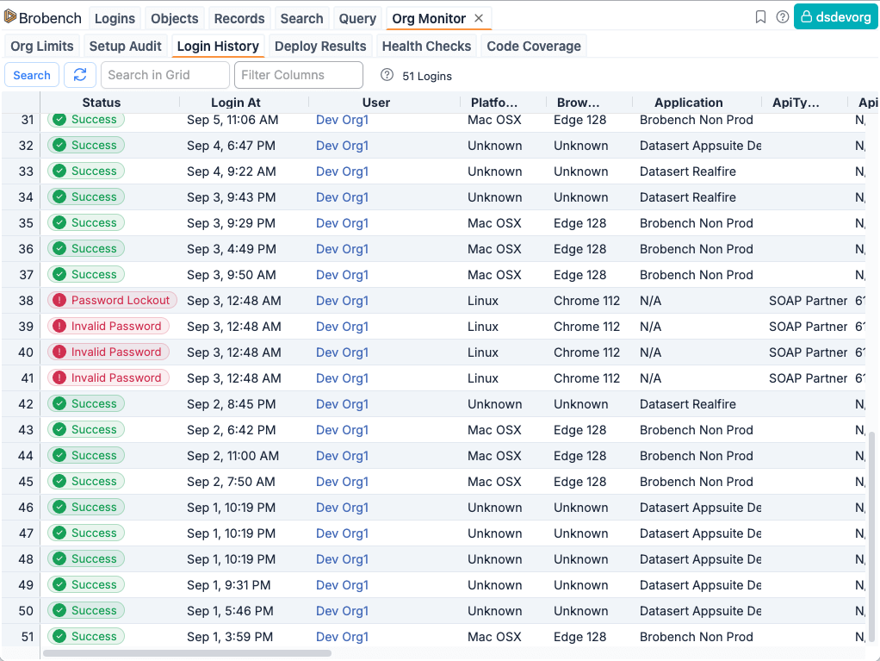Viewport: 880px width, 661px height.
Task: Click the Success badge in row 51
Action: pyautogui.click(x=86, y=637)
